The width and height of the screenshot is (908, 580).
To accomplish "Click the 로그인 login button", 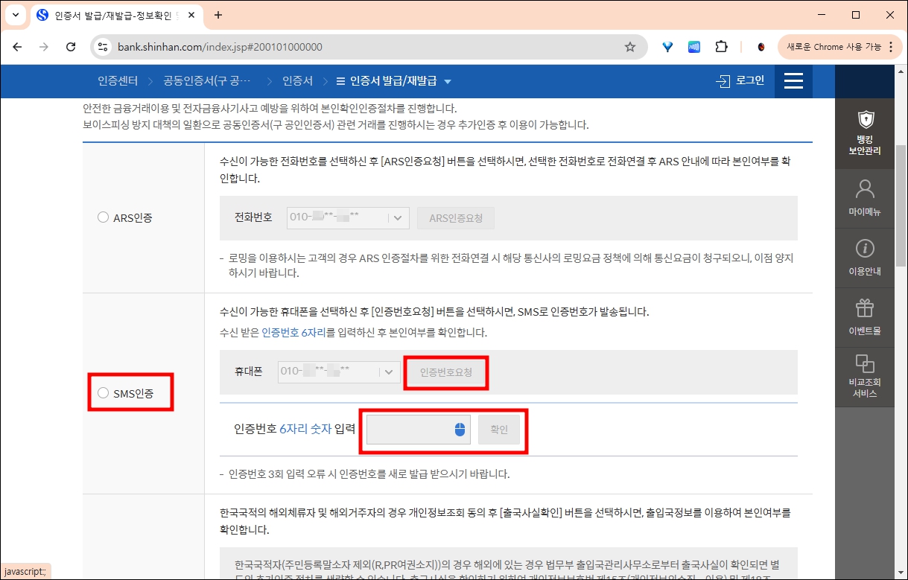I will pos(740,81).
